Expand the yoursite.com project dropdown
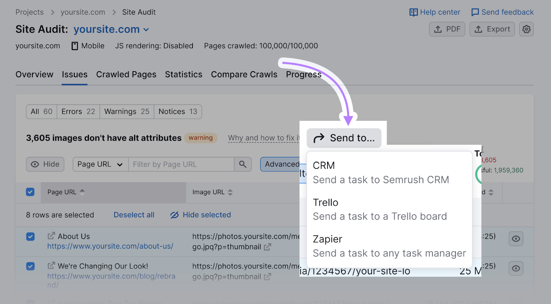551x304 pixels. coord(111,30)
